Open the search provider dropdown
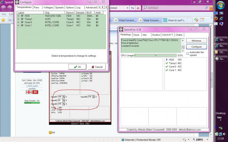 tap(211, 8)
